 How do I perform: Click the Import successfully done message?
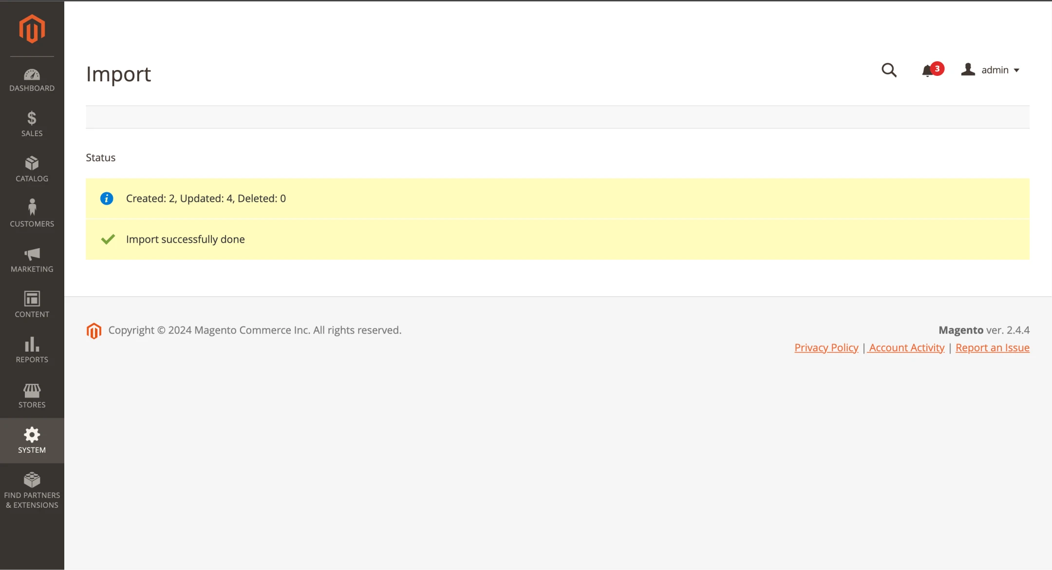[x=185, y=239]
